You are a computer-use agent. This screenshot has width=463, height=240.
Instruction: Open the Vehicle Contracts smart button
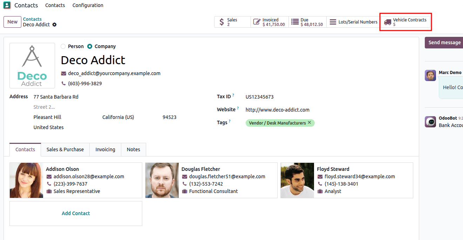406,22
